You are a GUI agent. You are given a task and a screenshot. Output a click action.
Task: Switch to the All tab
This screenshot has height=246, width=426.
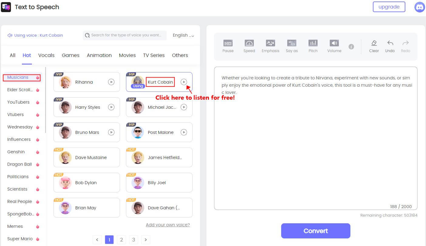click(x=12, y=55)
